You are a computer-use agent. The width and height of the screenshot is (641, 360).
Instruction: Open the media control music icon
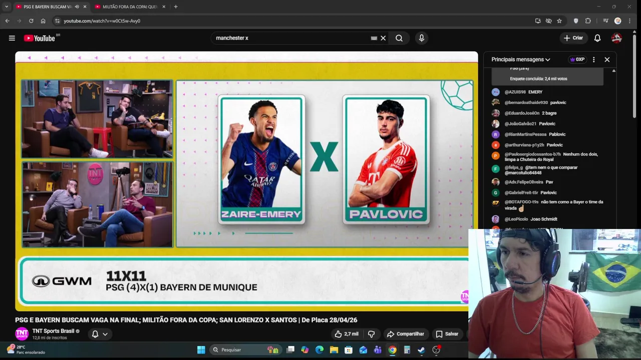click(605, 21)
